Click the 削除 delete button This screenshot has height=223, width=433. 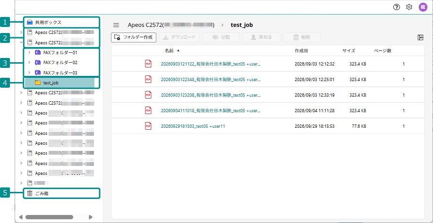coord(302,37)
